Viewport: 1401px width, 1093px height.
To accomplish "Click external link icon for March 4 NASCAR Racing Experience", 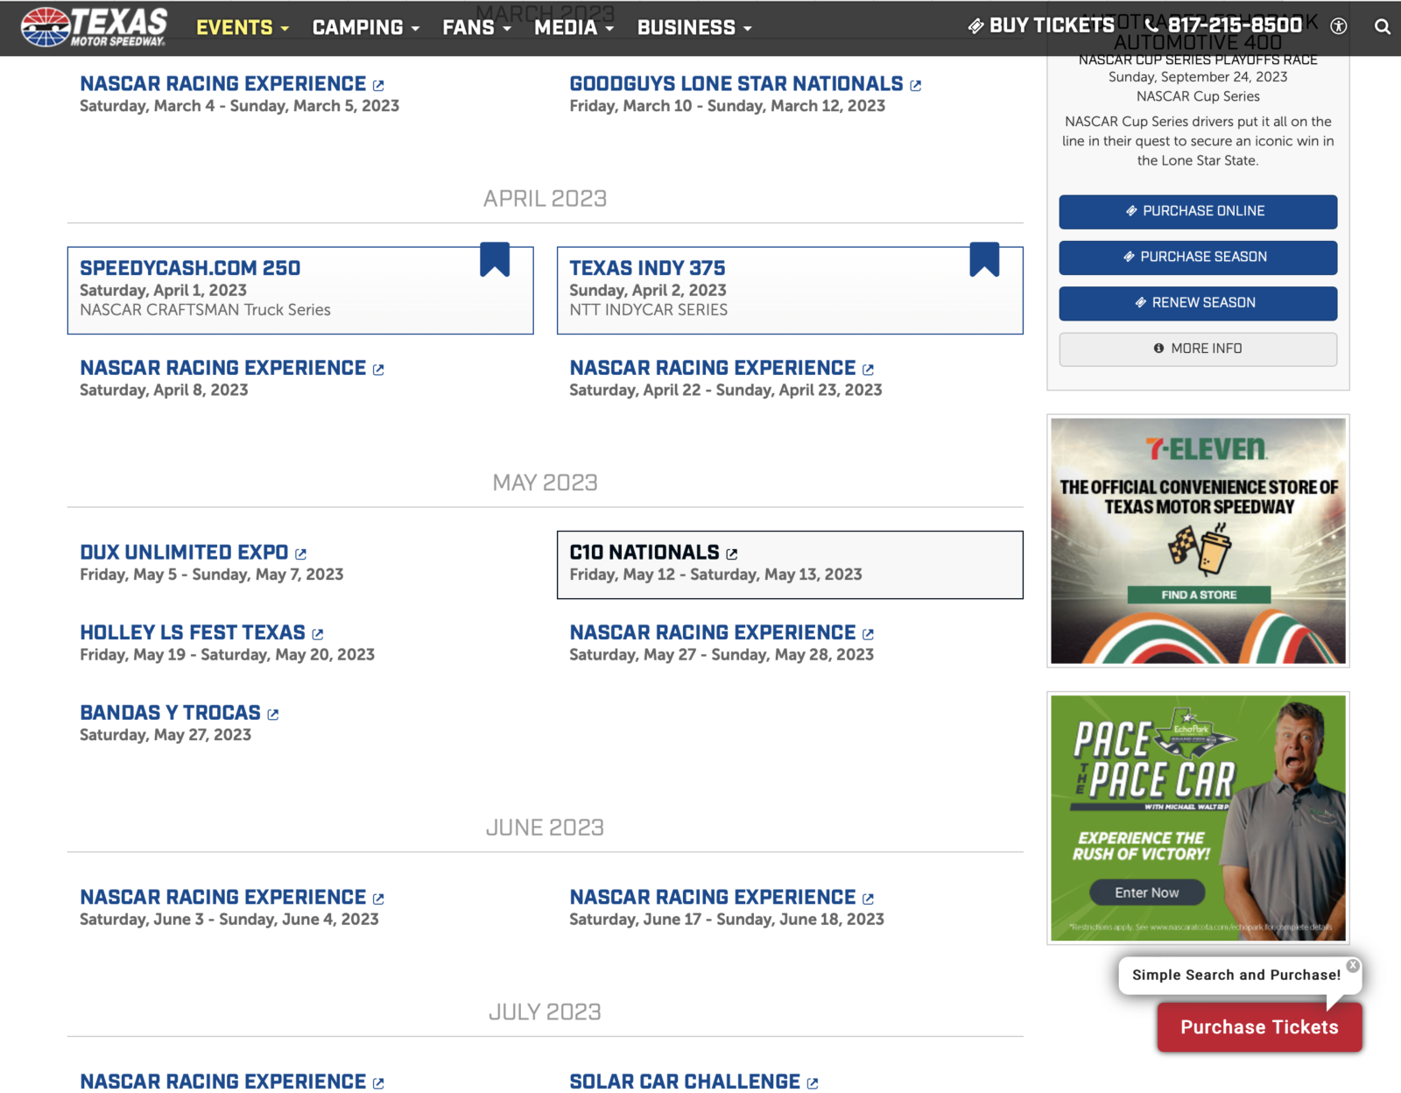I will [x=378, y=86].
